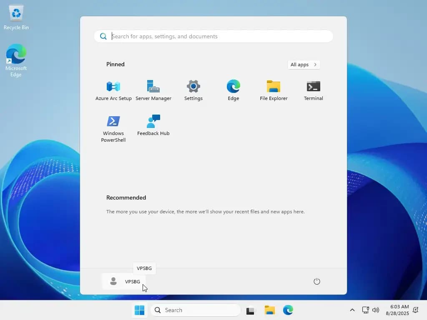Launch Edge from the Pinned section

pyautogui.click(x=234, y=90)
